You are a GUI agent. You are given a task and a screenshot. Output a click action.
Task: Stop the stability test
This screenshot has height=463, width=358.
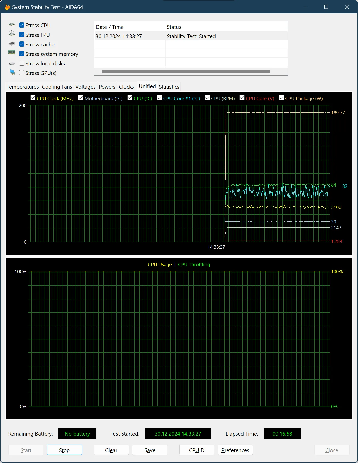point(64,450)
